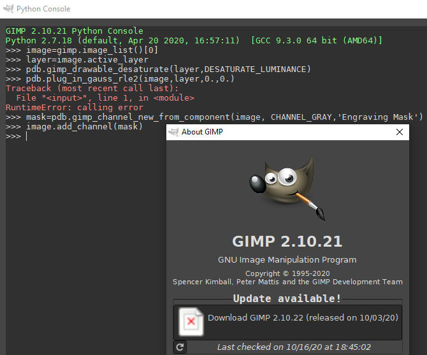The image size is (427, 355).
Task: Click the 'image=gimp.image_list()[0]' console line
Action: (x=82, y=50)
